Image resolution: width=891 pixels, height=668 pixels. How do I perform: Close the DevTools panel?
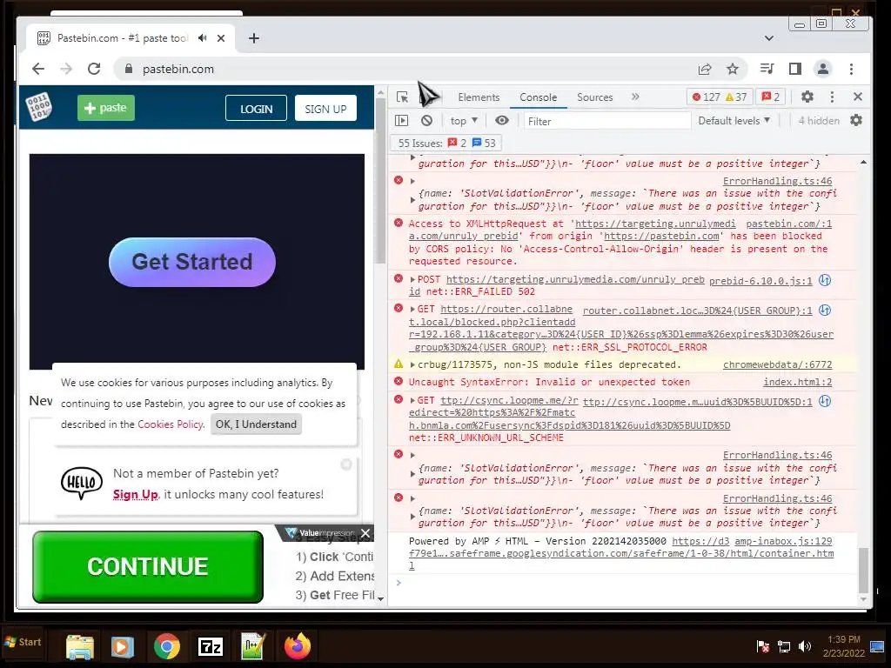click(x=857, y=97)
